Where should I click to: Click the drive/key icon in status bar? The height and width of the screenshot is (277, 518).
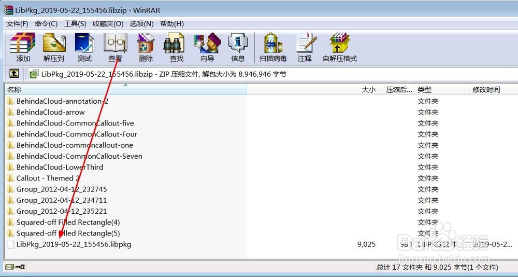(16, 267)
